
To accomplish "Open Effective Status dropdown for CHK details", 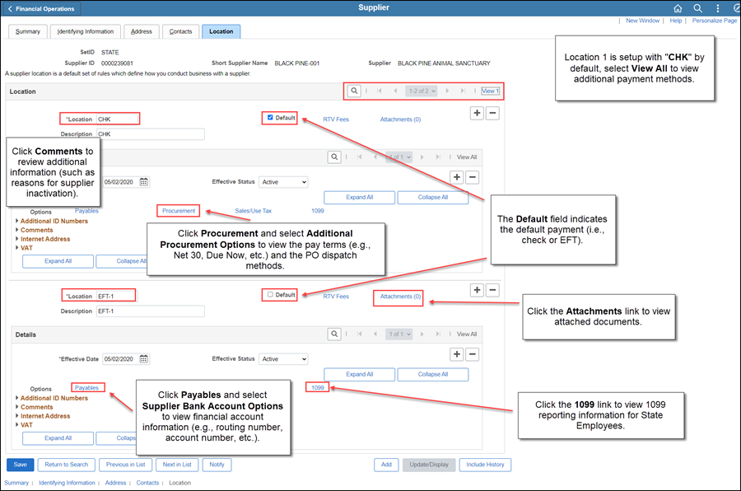I will tap(283, 182).
